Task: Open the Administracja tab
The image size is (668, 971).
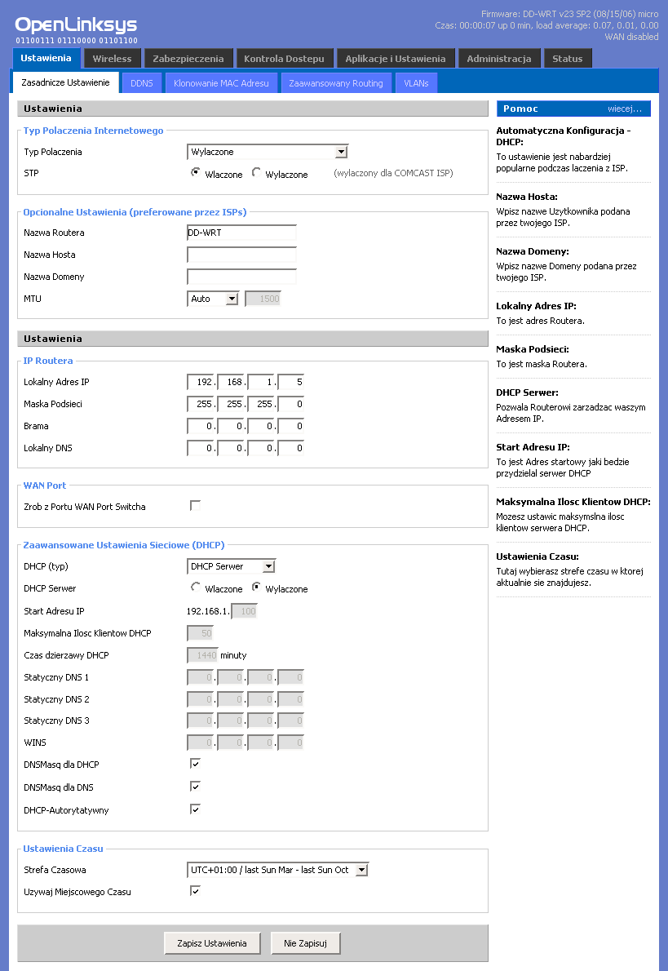Action: click(499, 59)
